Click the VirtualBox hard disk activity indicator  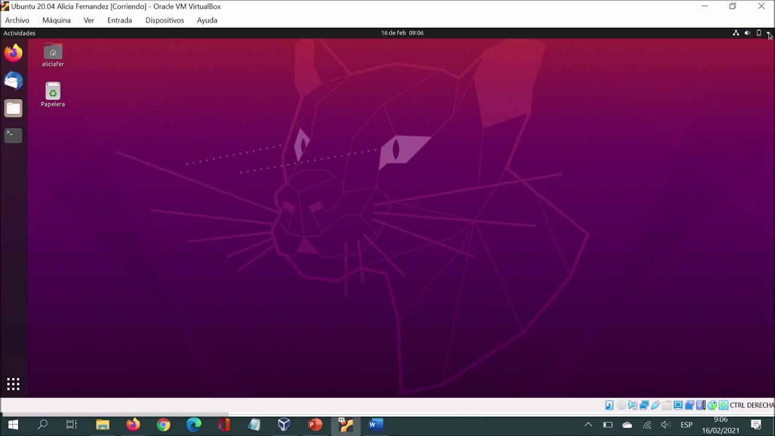[x=610, y=405]
